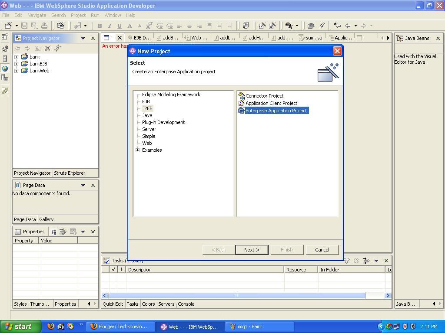Click the Web perspective globe icon
445x333 pixels.
pos(5,69)
